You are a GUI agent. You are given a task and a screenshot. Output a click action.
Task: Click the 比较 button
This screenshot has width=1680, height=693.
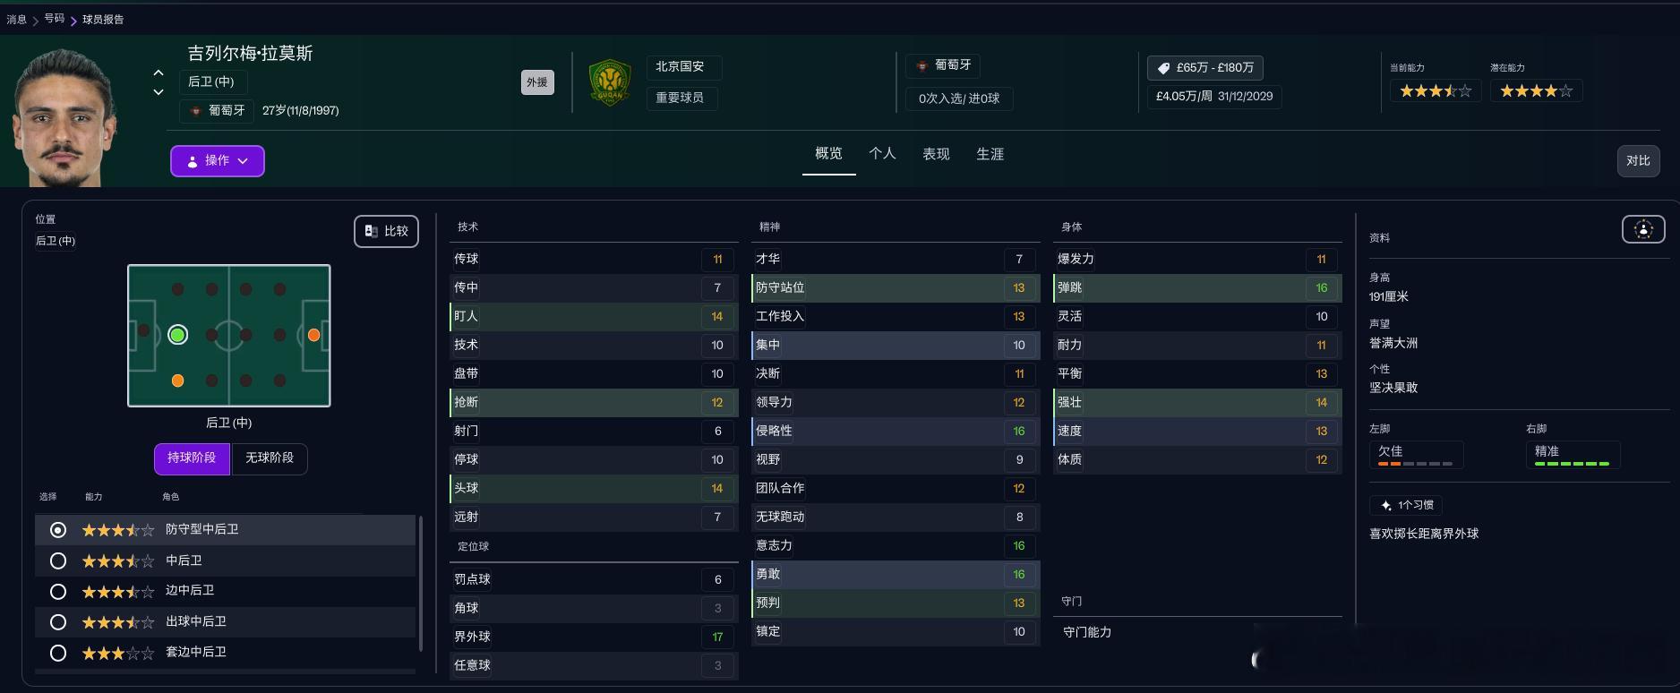[x=386, y=231]
